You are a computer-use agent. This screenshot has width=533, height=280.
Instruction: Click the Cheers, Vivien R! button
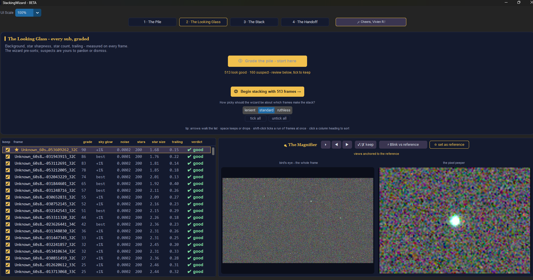pos(371,22)
